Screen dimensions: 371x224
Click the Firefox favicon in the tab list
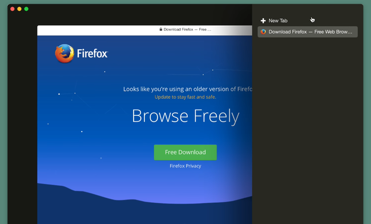[263, 32]
